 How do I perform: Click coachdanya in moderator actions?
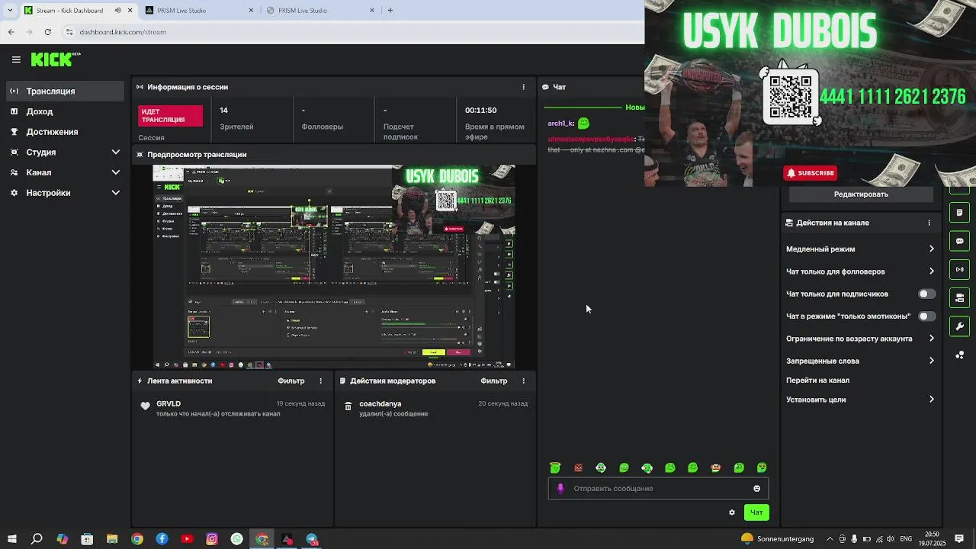tap(380, 403)
